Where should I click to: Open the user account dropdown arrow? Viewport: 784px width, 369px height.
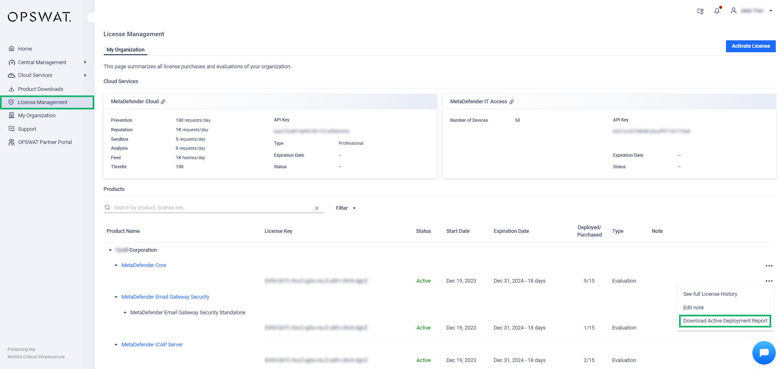coord(770,11)
